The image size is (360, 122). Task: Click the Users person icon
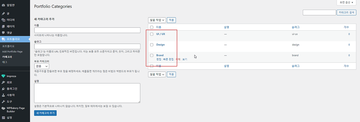[x=3, y=95]
